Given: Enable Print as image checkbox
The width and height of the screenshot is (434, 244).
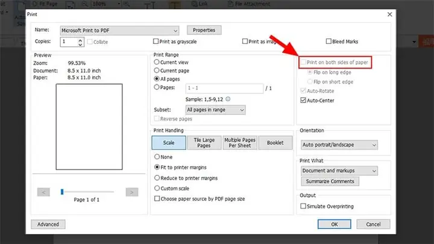Looking at the screenshot, I should [245, 42].
